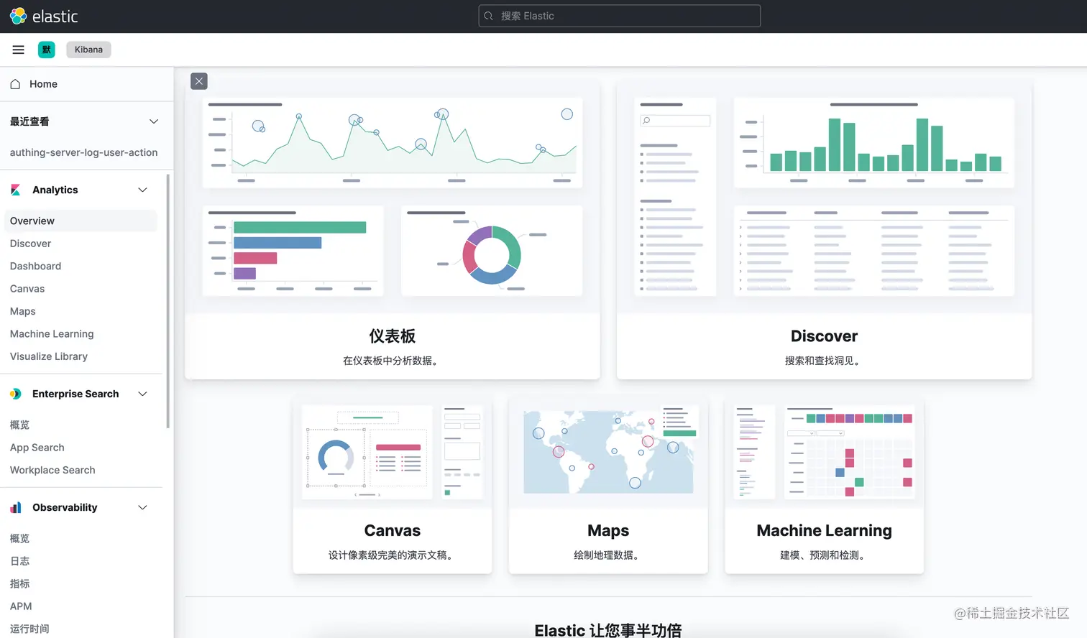The width and height of the screenshot is (1087, 638).
Task: Open the Discover card
Action: pyautogui.click(x=825, y=228)
